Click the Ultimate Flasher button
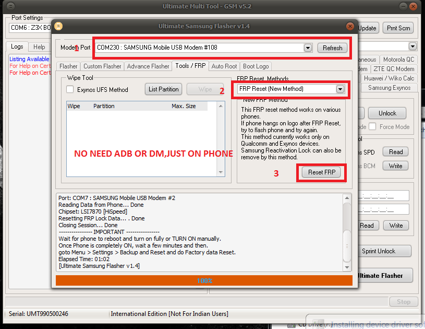The image size is (425, 329). click(x=385, y=276)
